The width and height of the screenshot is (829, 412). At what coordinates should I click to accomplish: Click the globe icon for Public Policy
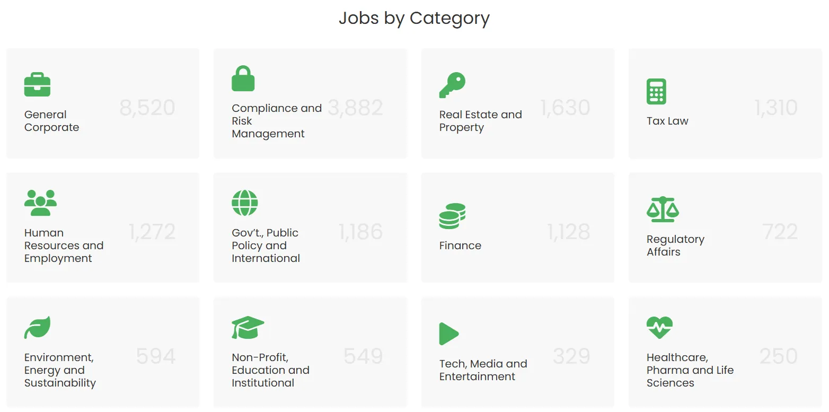pyautogui.click(x=245, y=203)
